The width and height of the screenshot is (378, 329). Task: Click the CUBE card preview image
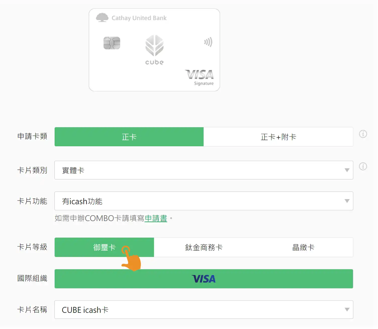[x=154, y=50]
